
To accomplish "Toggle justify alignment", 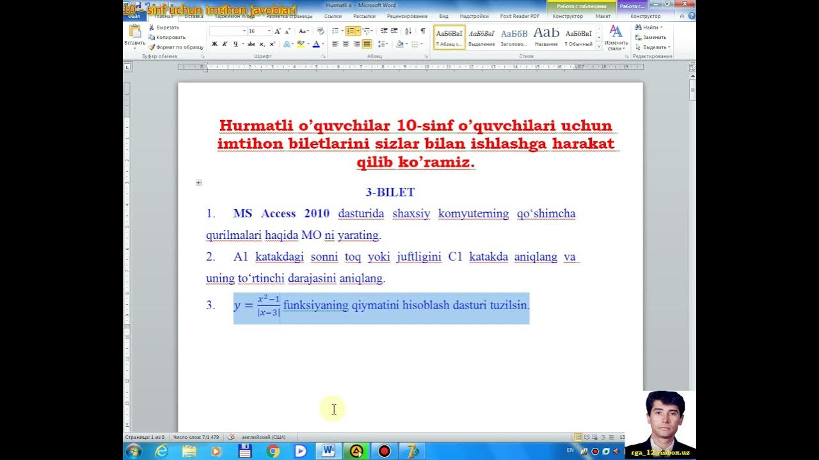I will [x=367, y=44].
